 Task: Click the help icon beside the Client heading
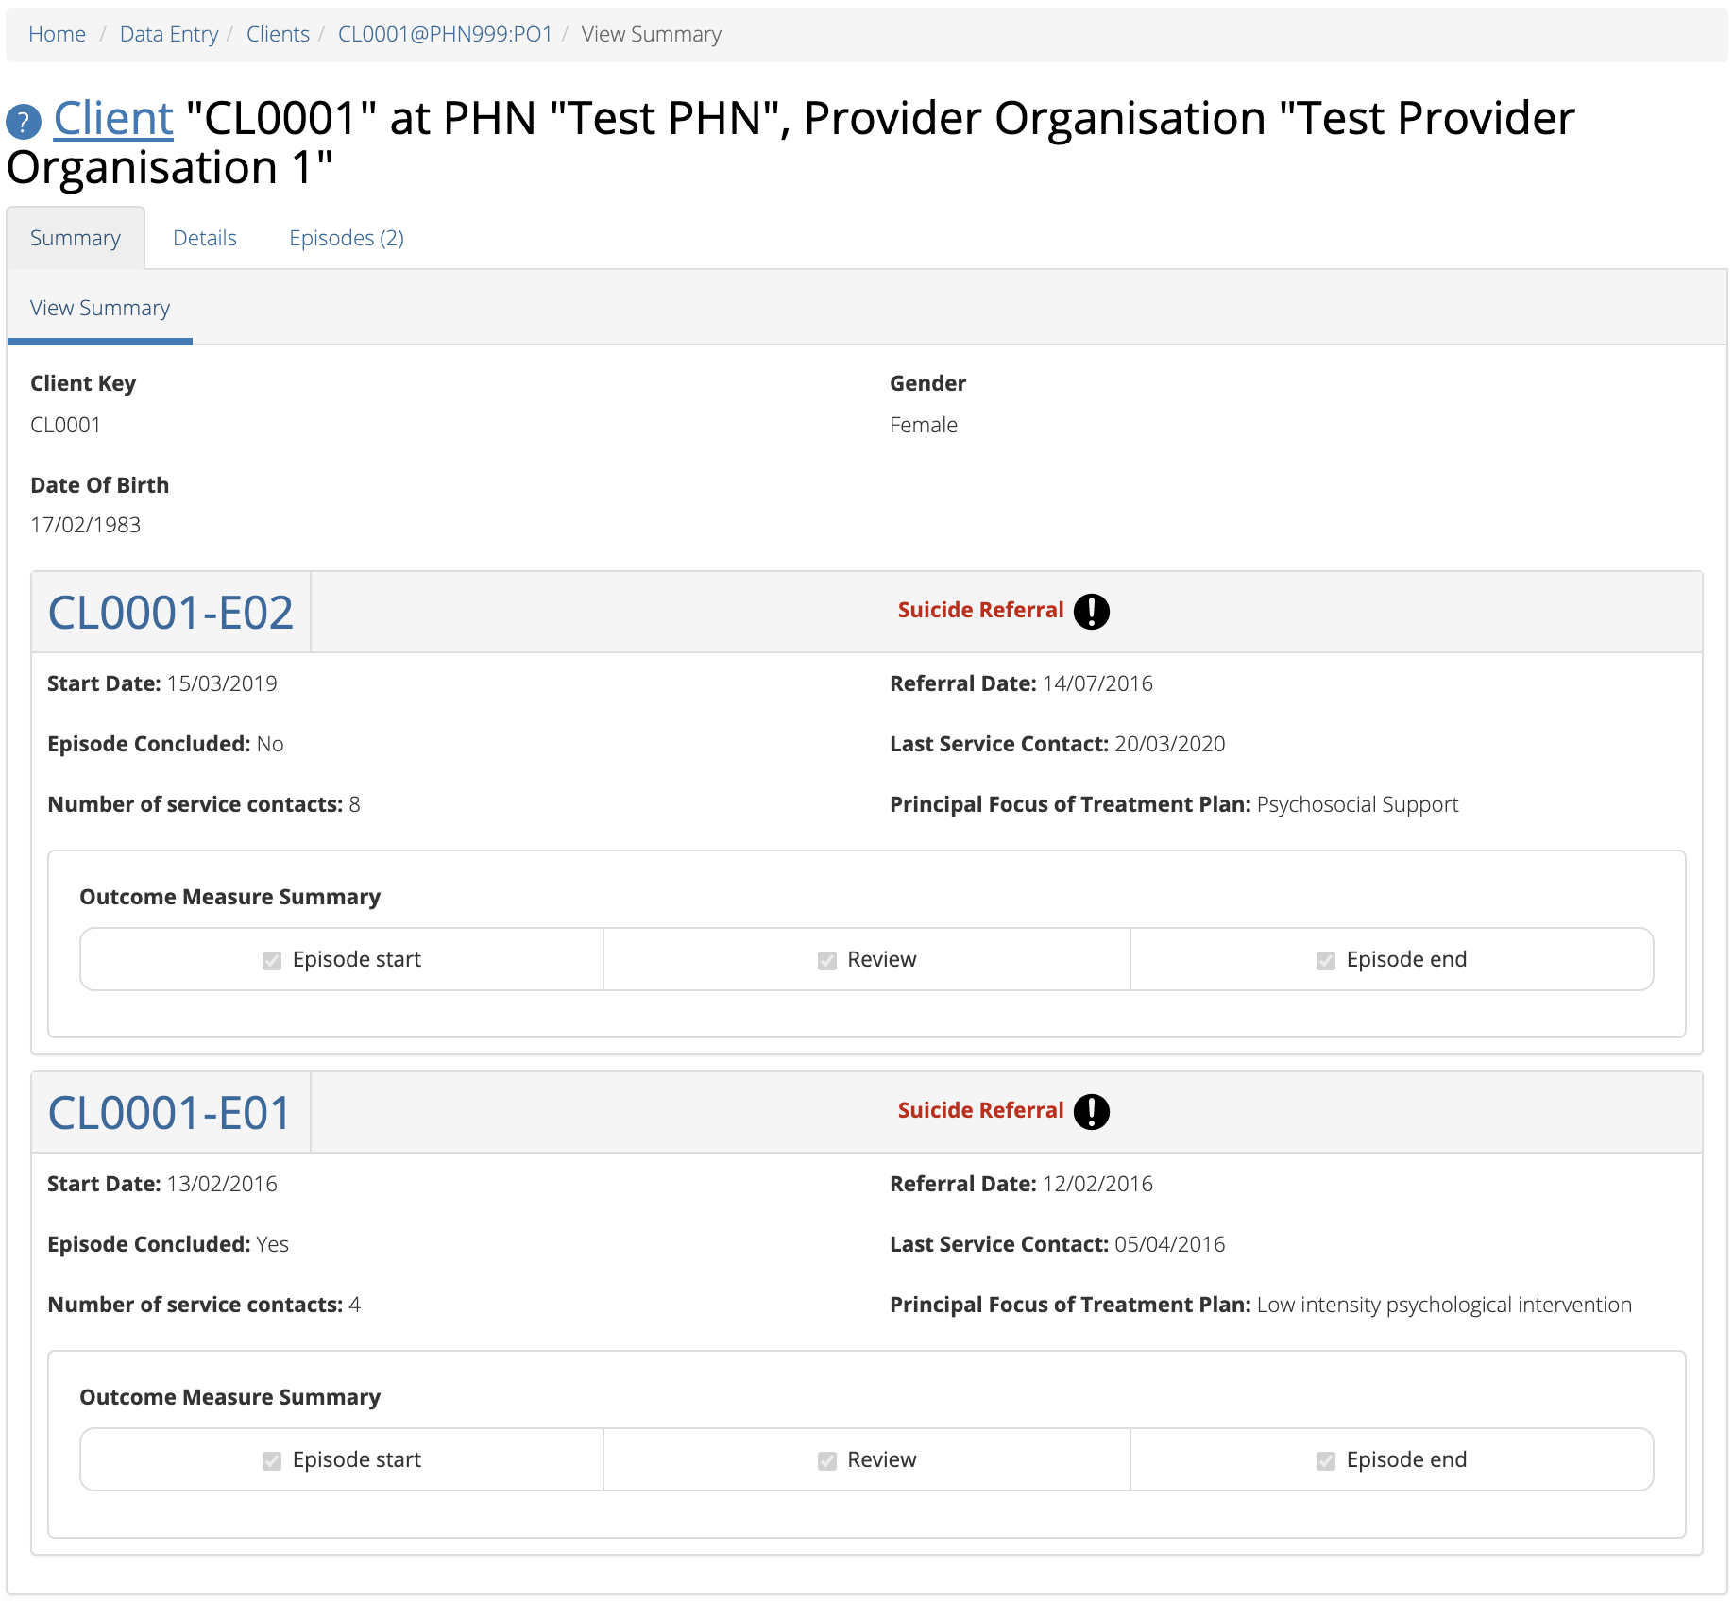(x=24, y=119)
